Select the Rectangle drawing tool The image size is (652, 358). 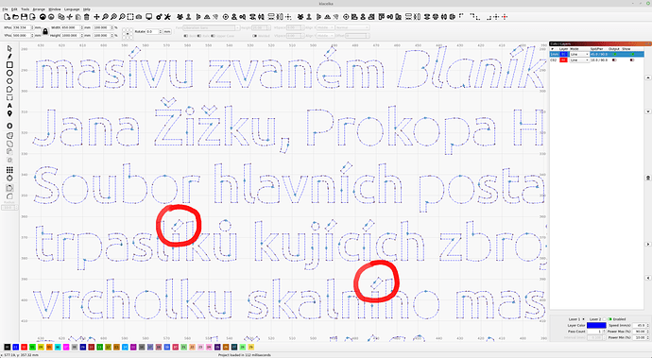coord(9,65)
